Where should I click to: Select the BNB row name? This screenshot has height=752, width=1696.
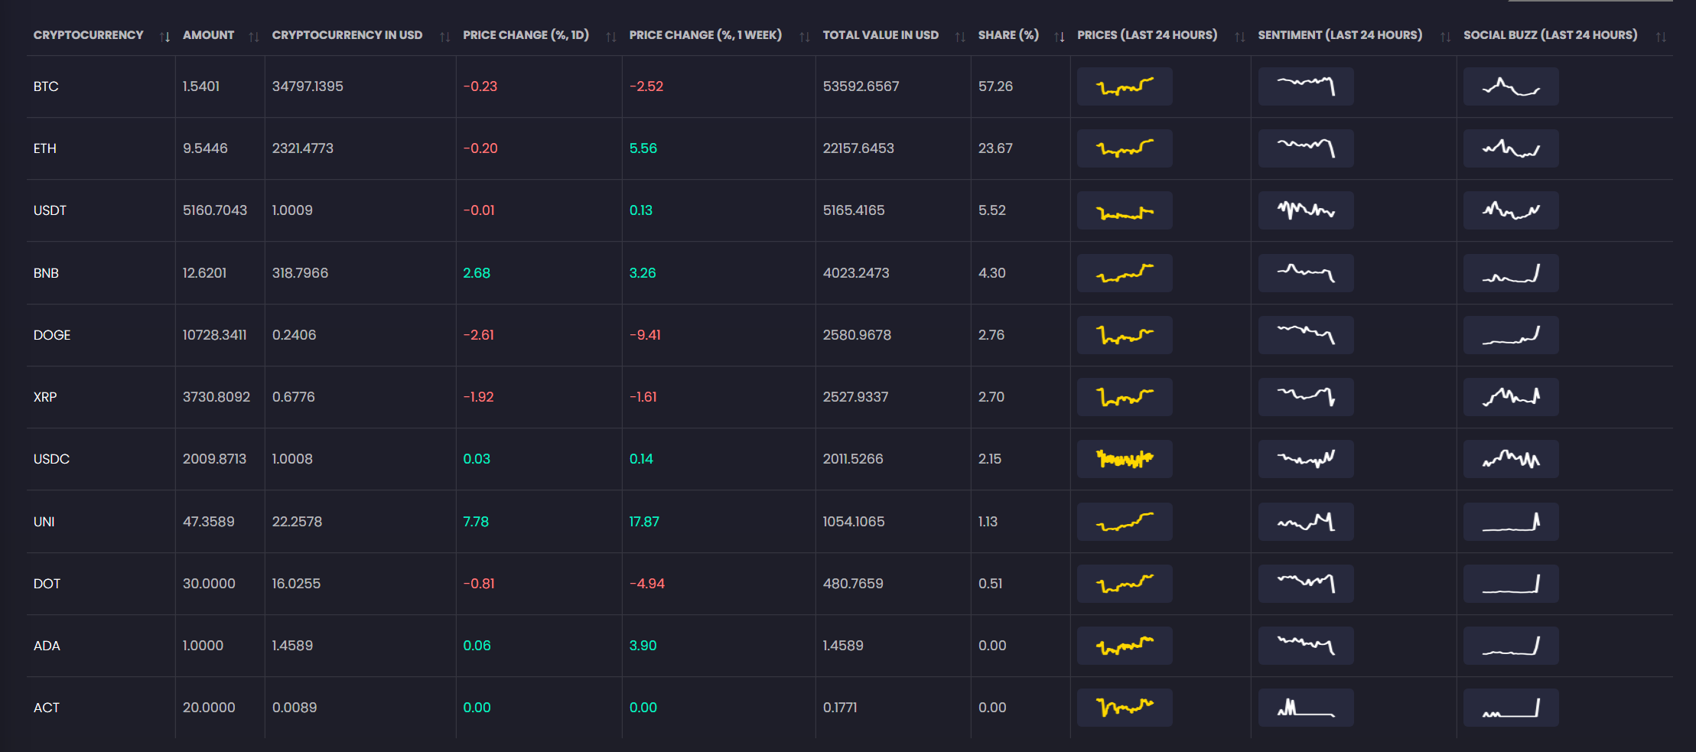coord(46,273)
